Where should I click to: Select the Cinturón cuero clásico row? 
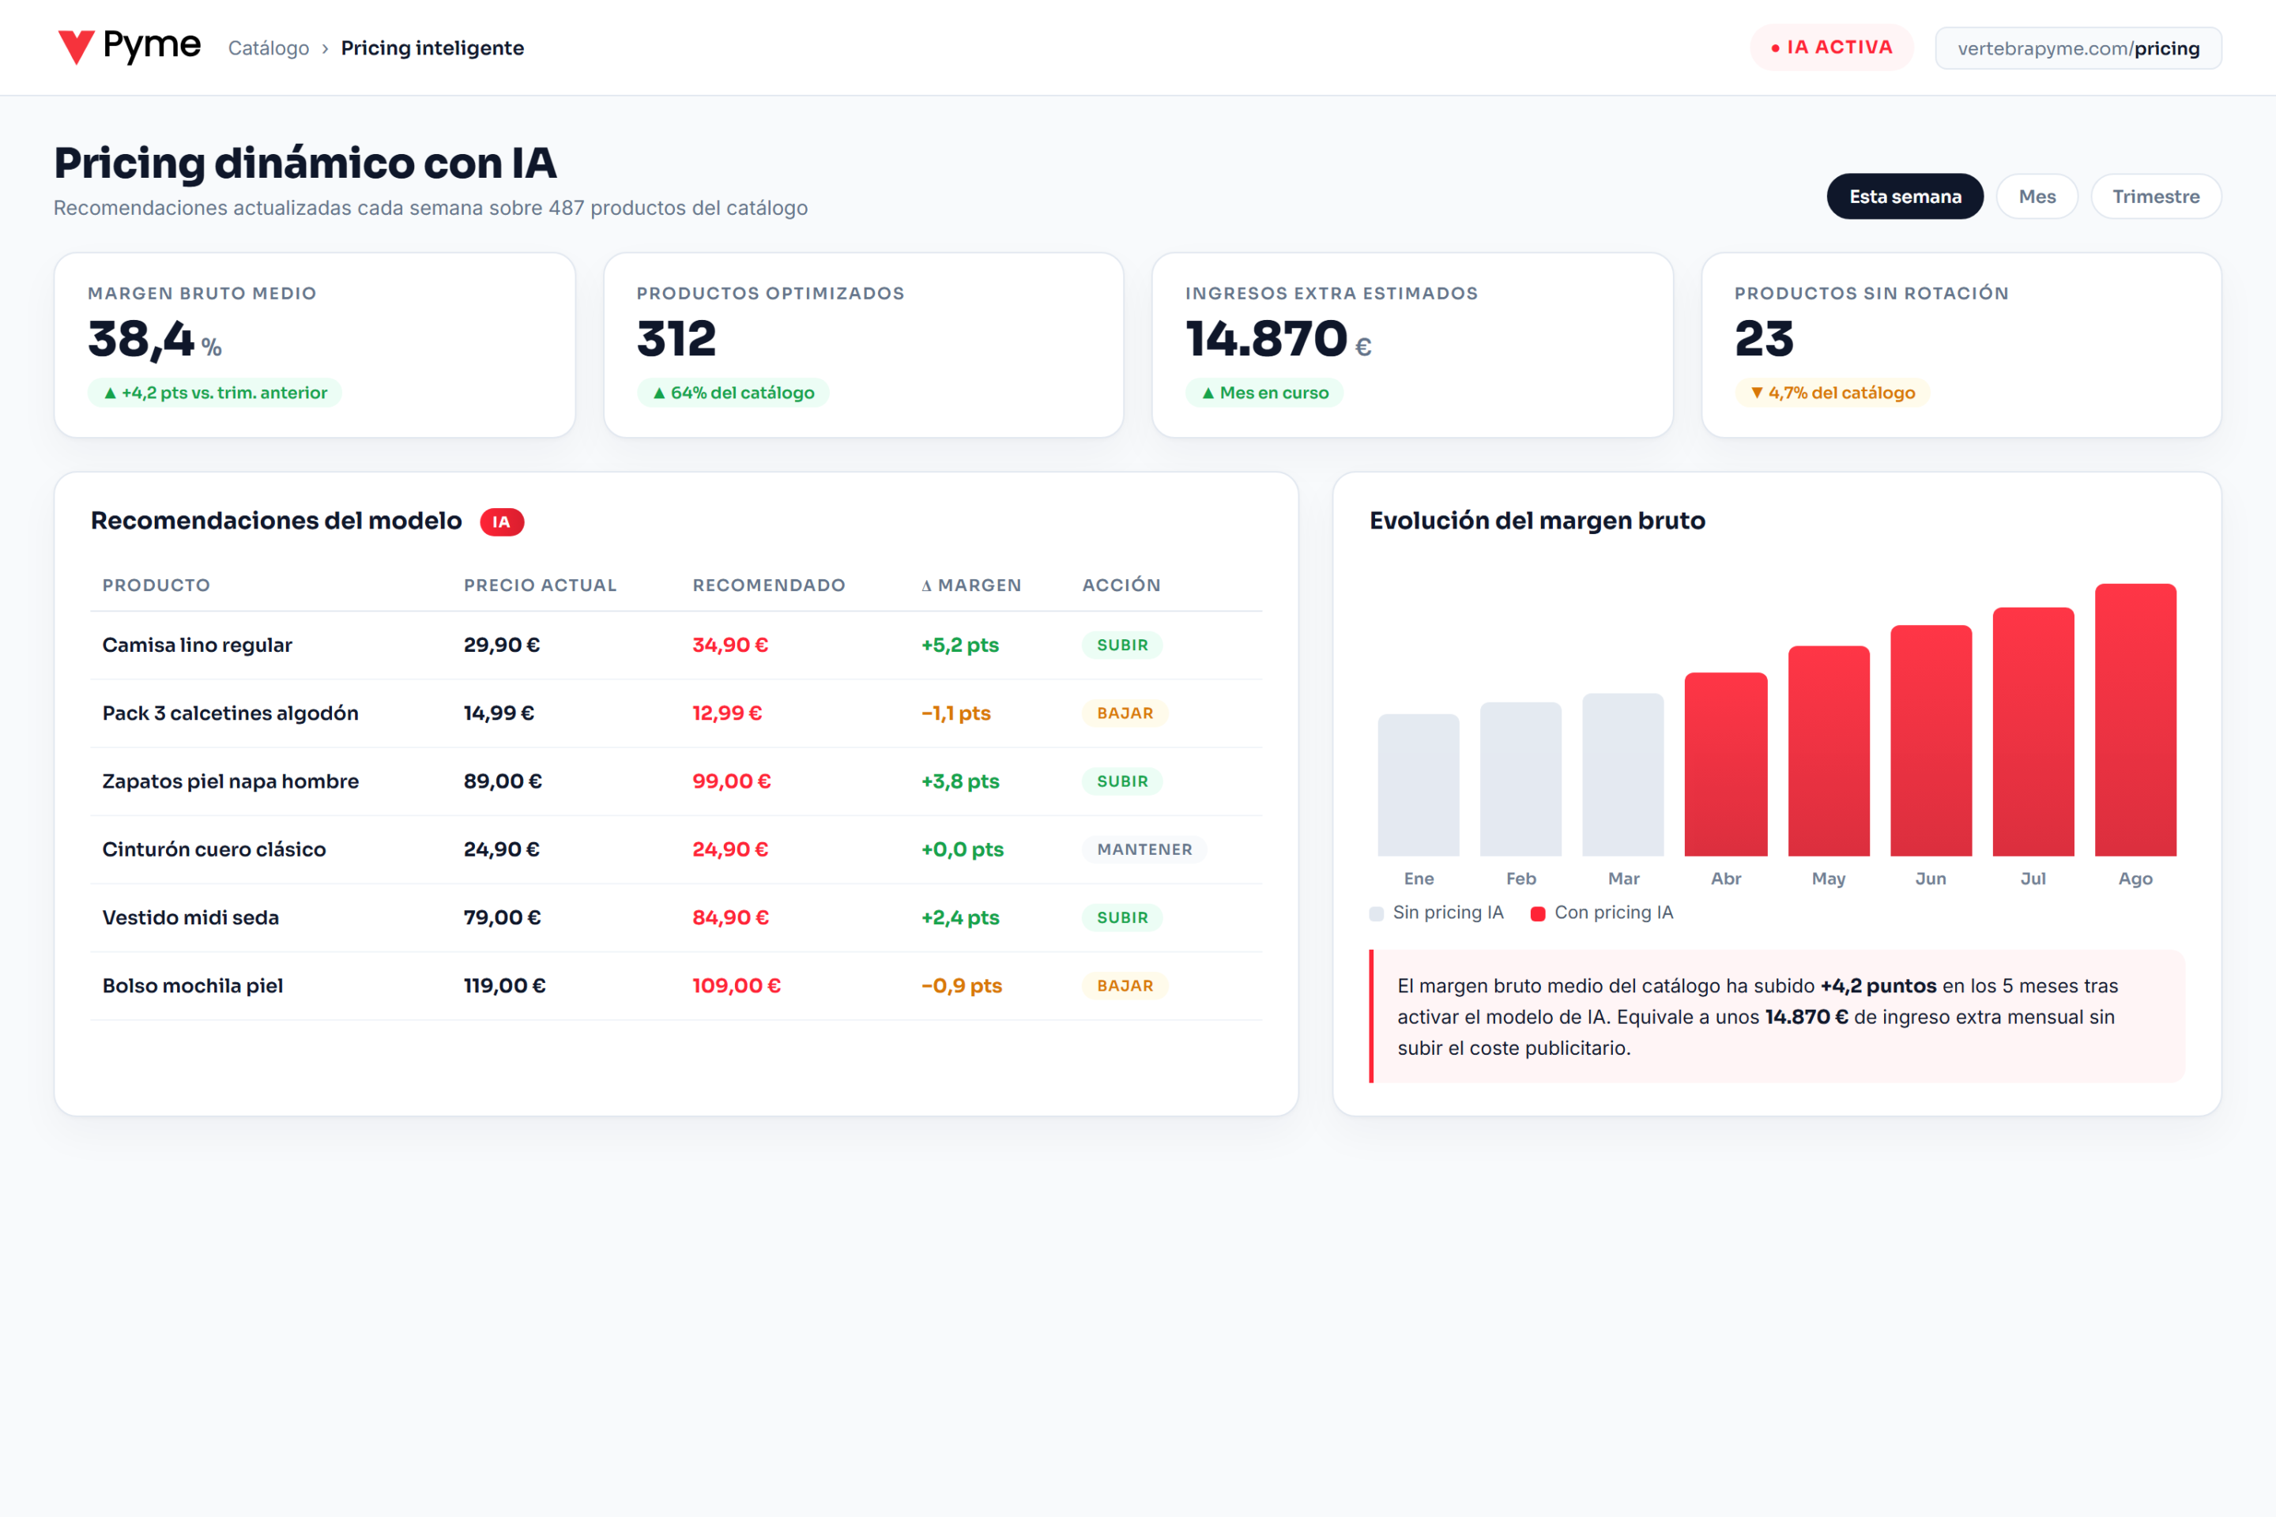676,849
